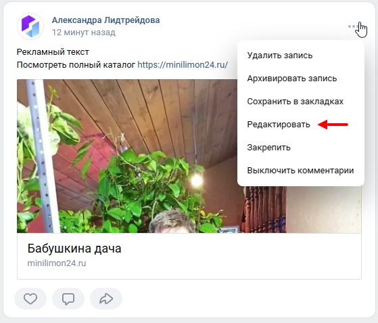Choose Редактировать from the post menu
This screenshot has width=378, height=323.
[x=279, y=125]
